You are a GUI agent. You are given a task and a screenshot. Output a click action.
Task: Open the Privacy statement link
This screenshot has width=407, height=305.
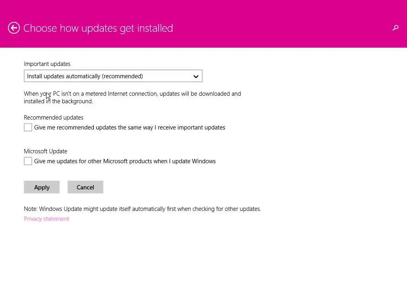tap(47, 219)
